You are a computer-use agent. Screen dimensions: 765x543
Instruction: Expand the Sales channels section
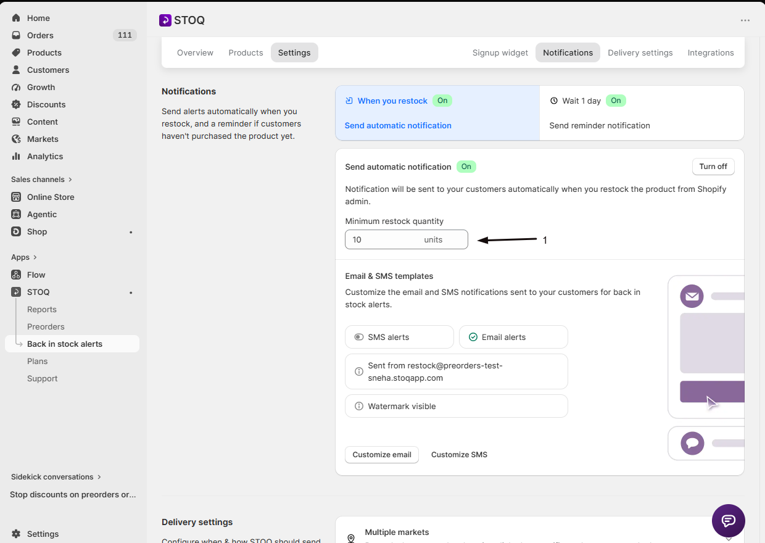(41, 180)
